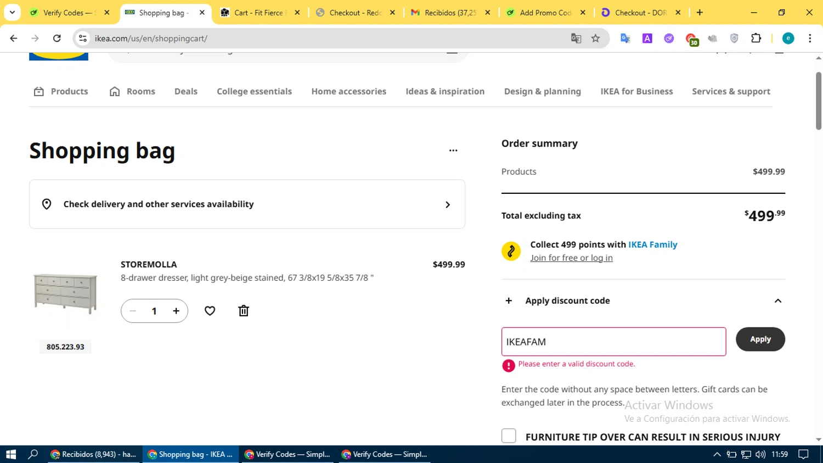Click the translate page icon
Viewport: 823px width, 463px height.
pyautogui.click(x=576, y=38)
